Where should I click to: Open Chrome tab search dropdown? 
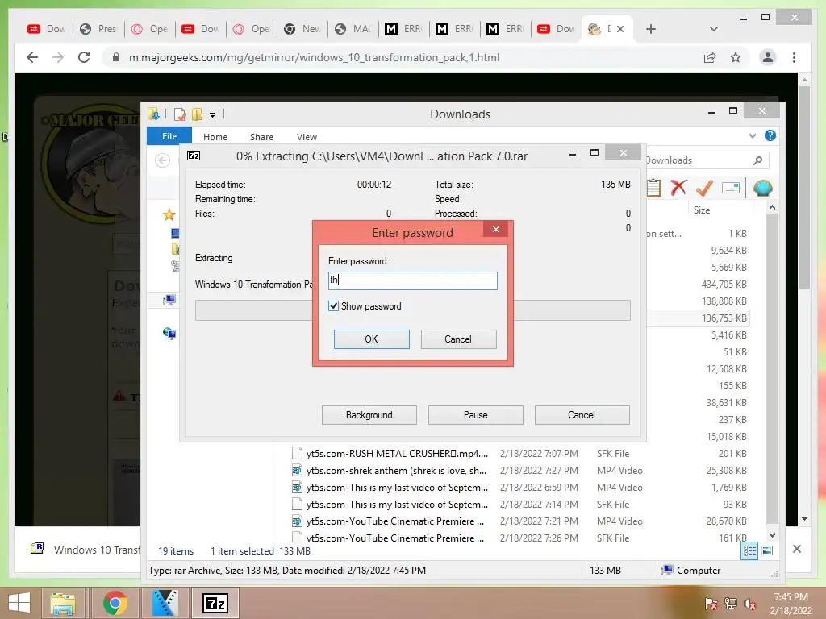pos(713,29)
